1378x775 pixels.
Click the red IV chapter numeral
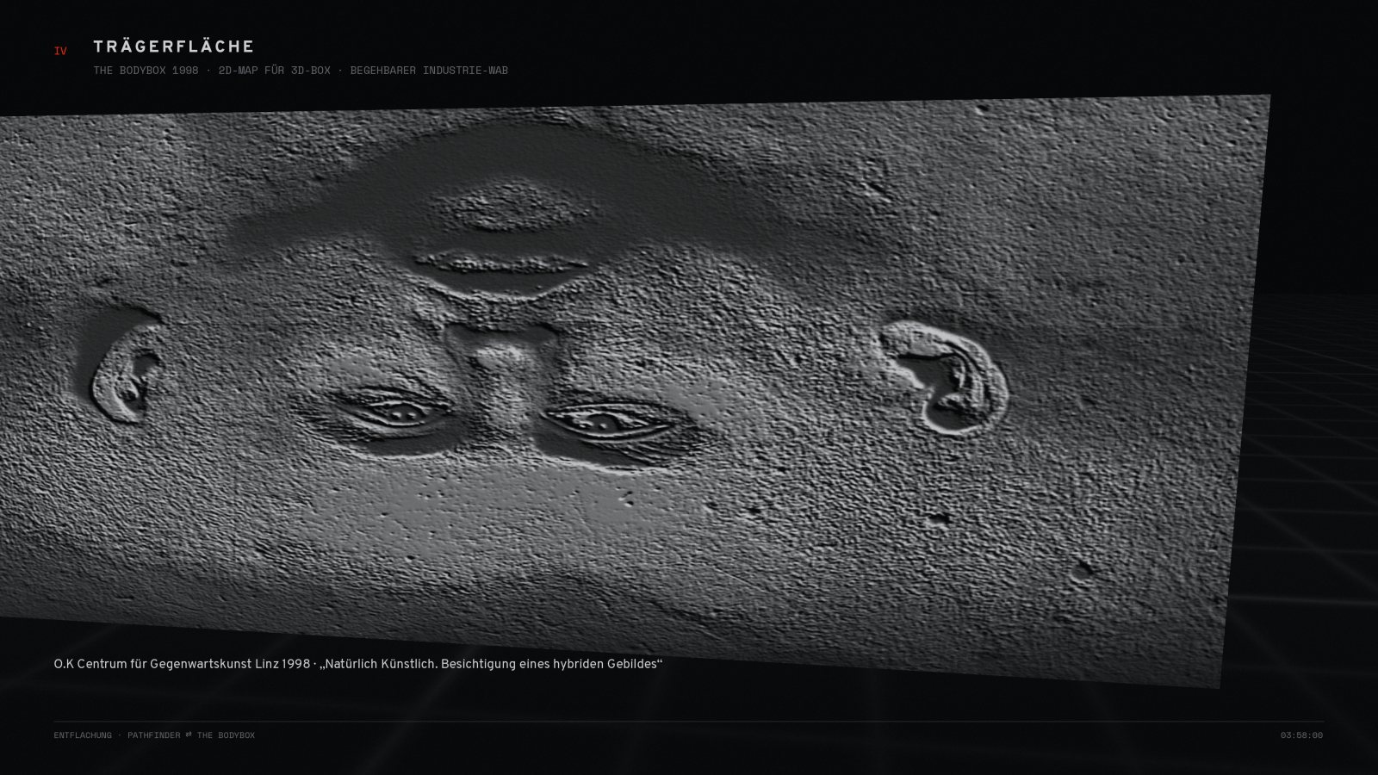pos(60,52)
